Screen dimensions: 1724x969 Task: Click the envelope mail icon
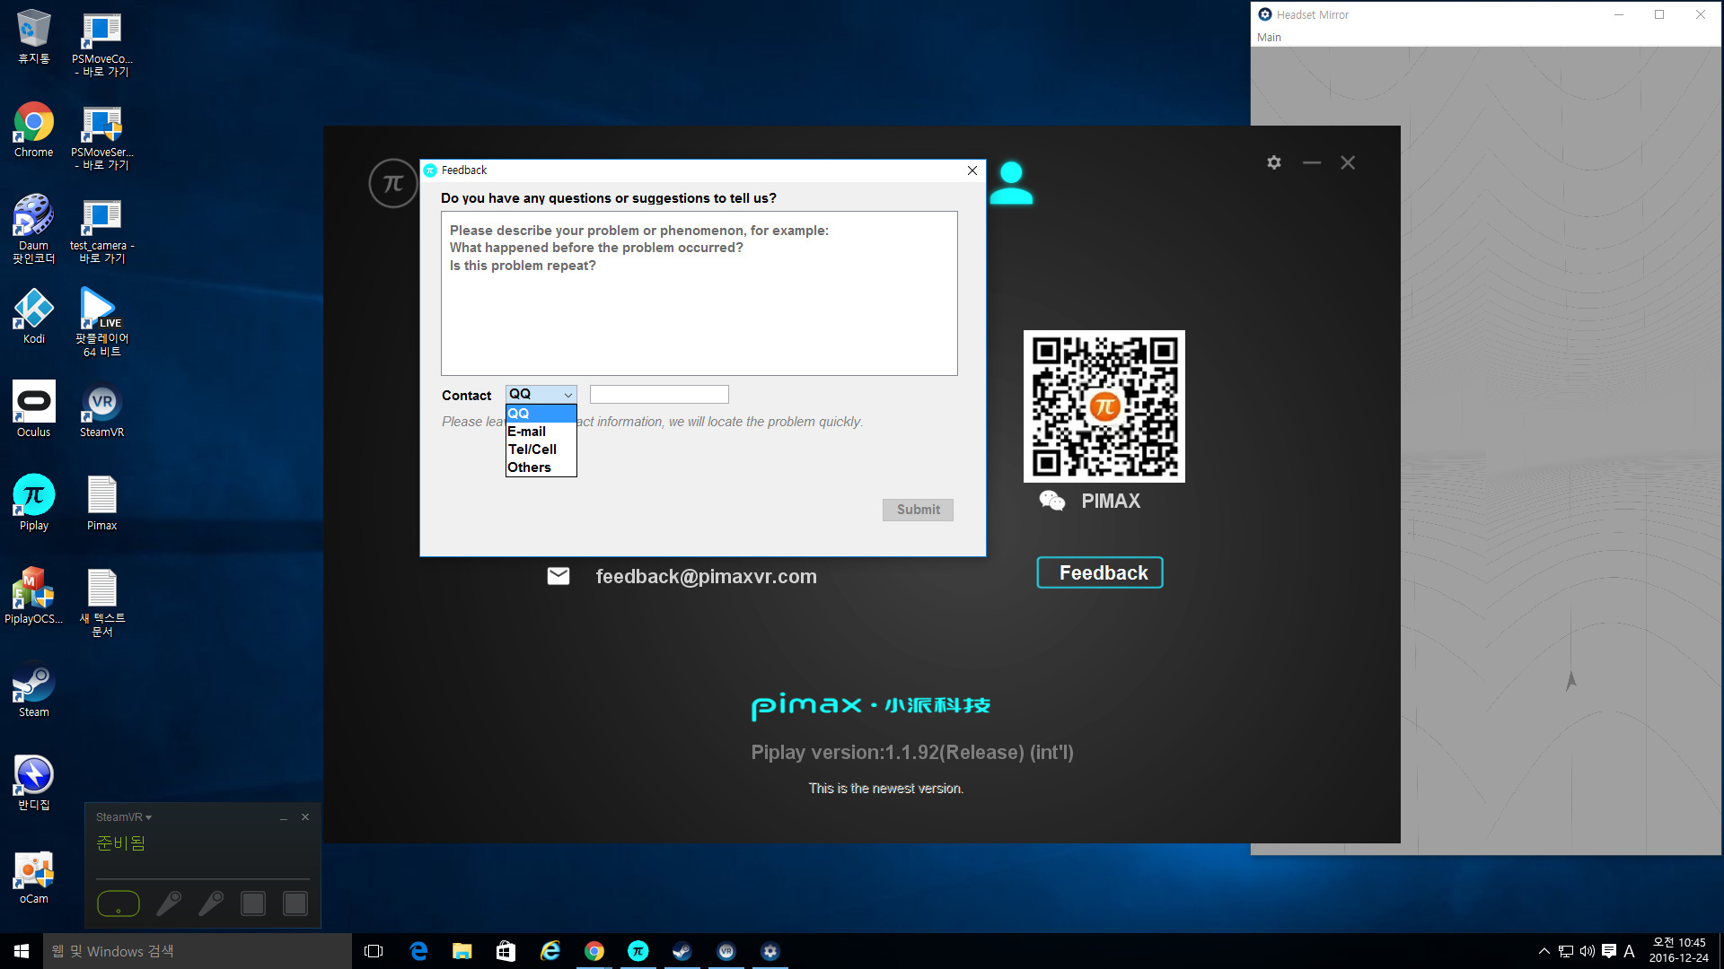tap(559, 576)
